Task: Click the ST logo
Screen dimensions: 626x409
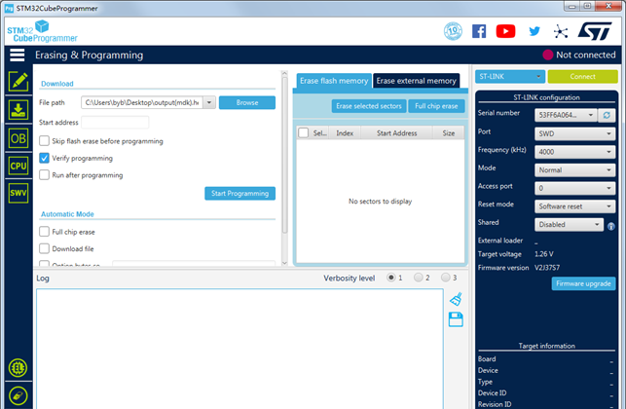Action: click(595, 31)
